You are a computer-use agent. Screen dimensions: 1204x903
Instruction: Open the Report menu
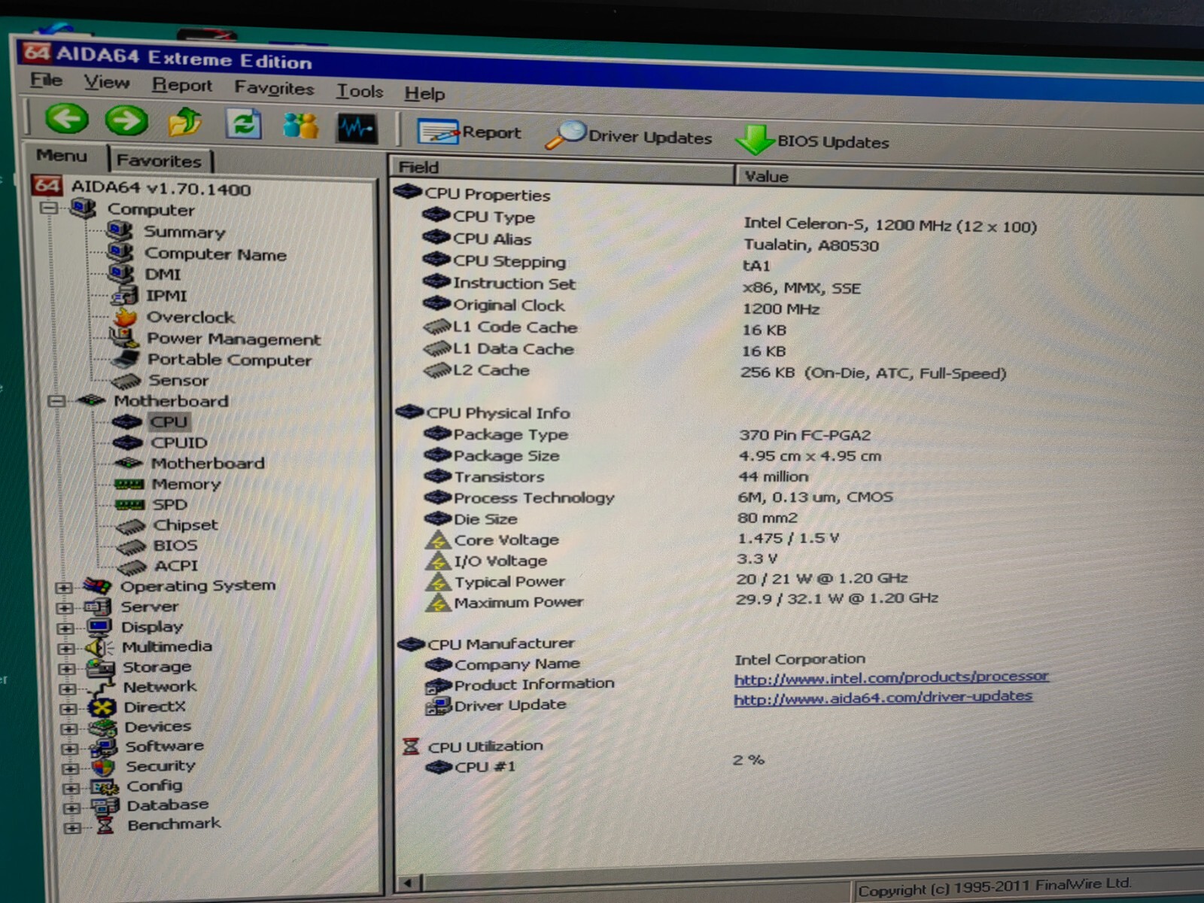point(182,85)
